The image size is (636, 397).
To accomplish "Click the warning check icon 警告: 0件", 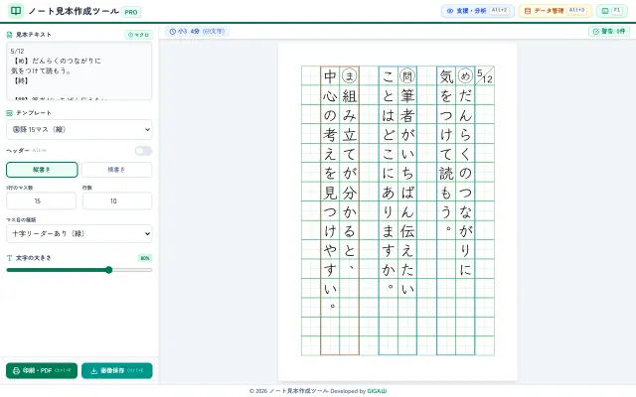I will pos(596,31).
